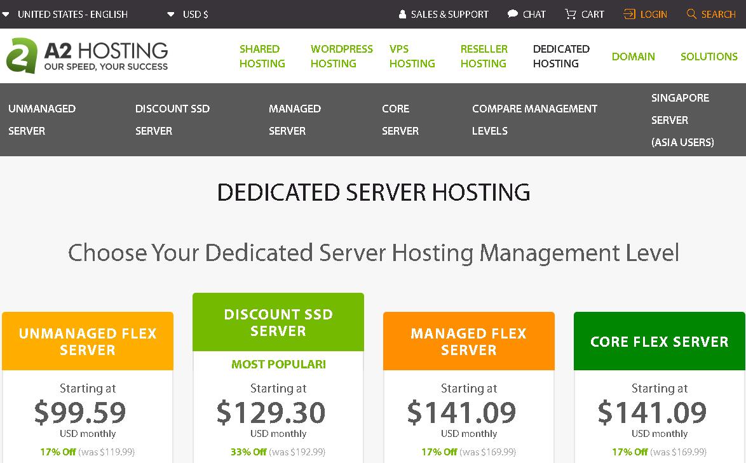This screenshot has height=463, width=746.
Task: Click the Our Speed, Your Success tagline
Action: pyautogui.click(x=106, y=67)
